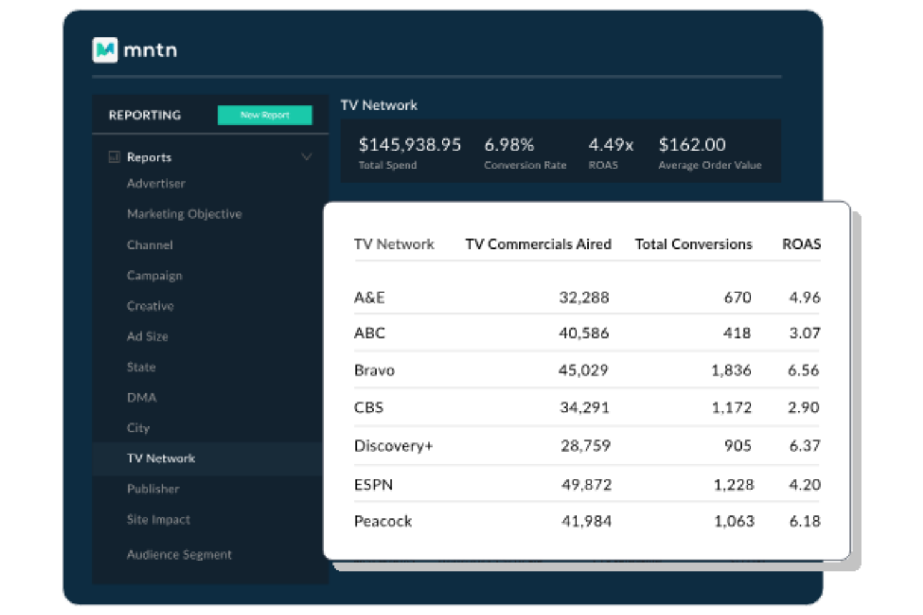The image size is (923, 615).
Task: Click ESPN total conversions 1,228
Action: click(x=733, y=484)
